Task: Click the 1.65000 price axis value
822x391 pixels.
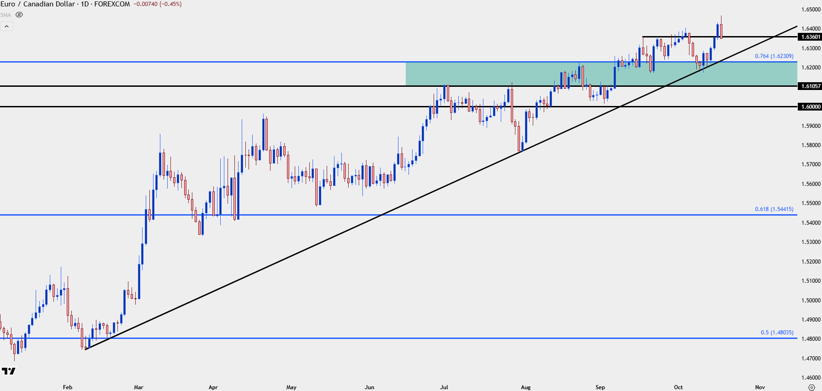Action: 811,9
